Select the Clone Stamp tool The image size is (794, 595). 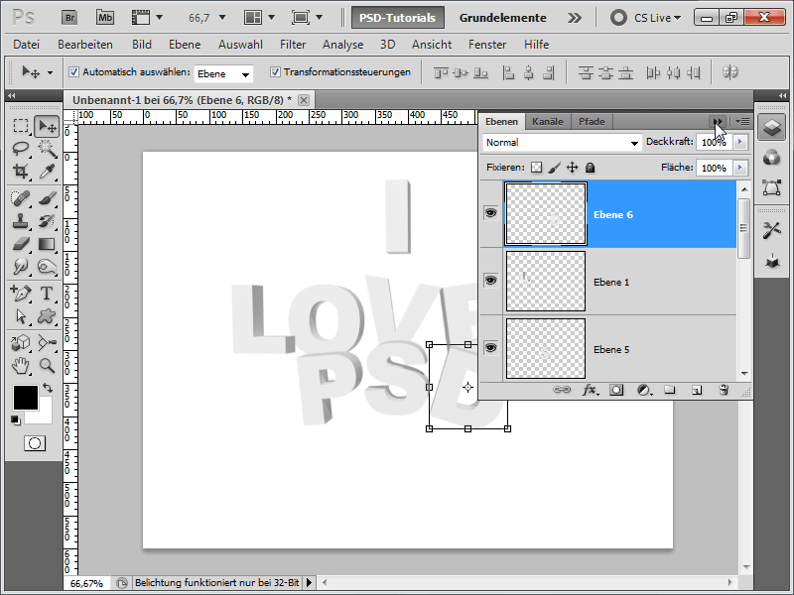(x=21, y=221)
